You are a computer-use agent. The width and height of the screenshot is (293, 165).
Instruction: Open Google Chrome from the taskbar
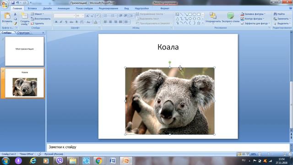click(98, 161)
